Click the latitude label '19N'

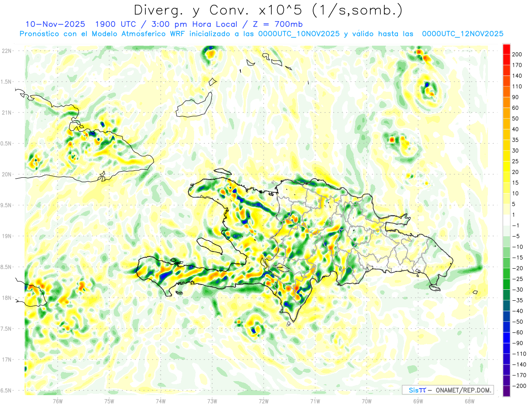(x=7, y=236)
